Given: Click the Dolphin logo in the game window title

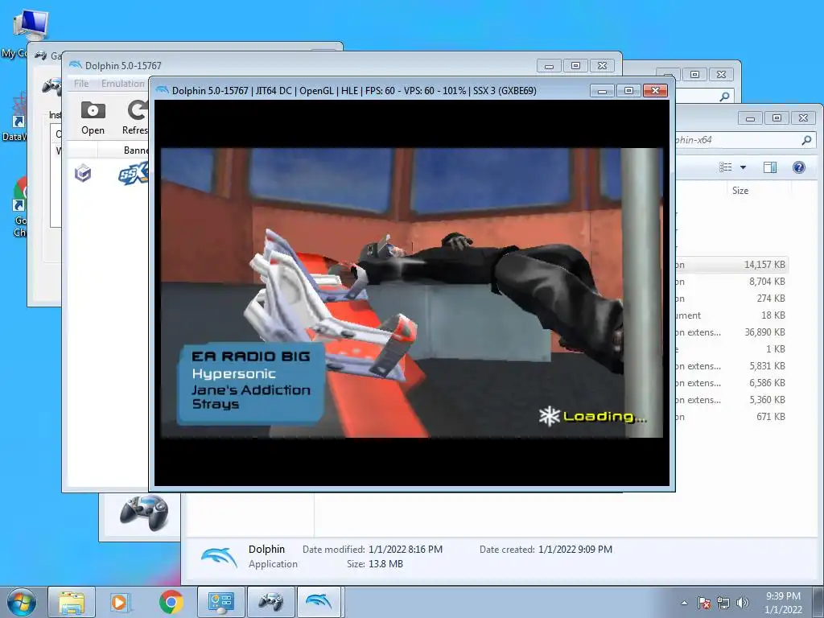Looking at the screenshot, I should point(163,90).
